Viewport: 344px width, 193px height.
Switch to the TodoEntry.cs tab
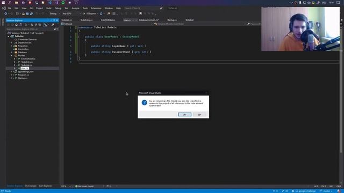[86, 20]
